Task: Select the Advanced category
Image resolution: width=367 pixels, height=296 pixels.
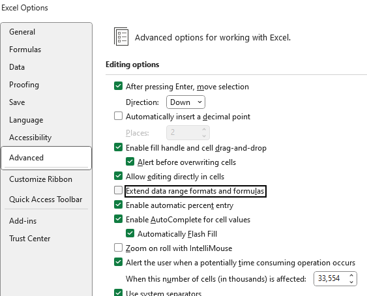Action: point(46,158)
